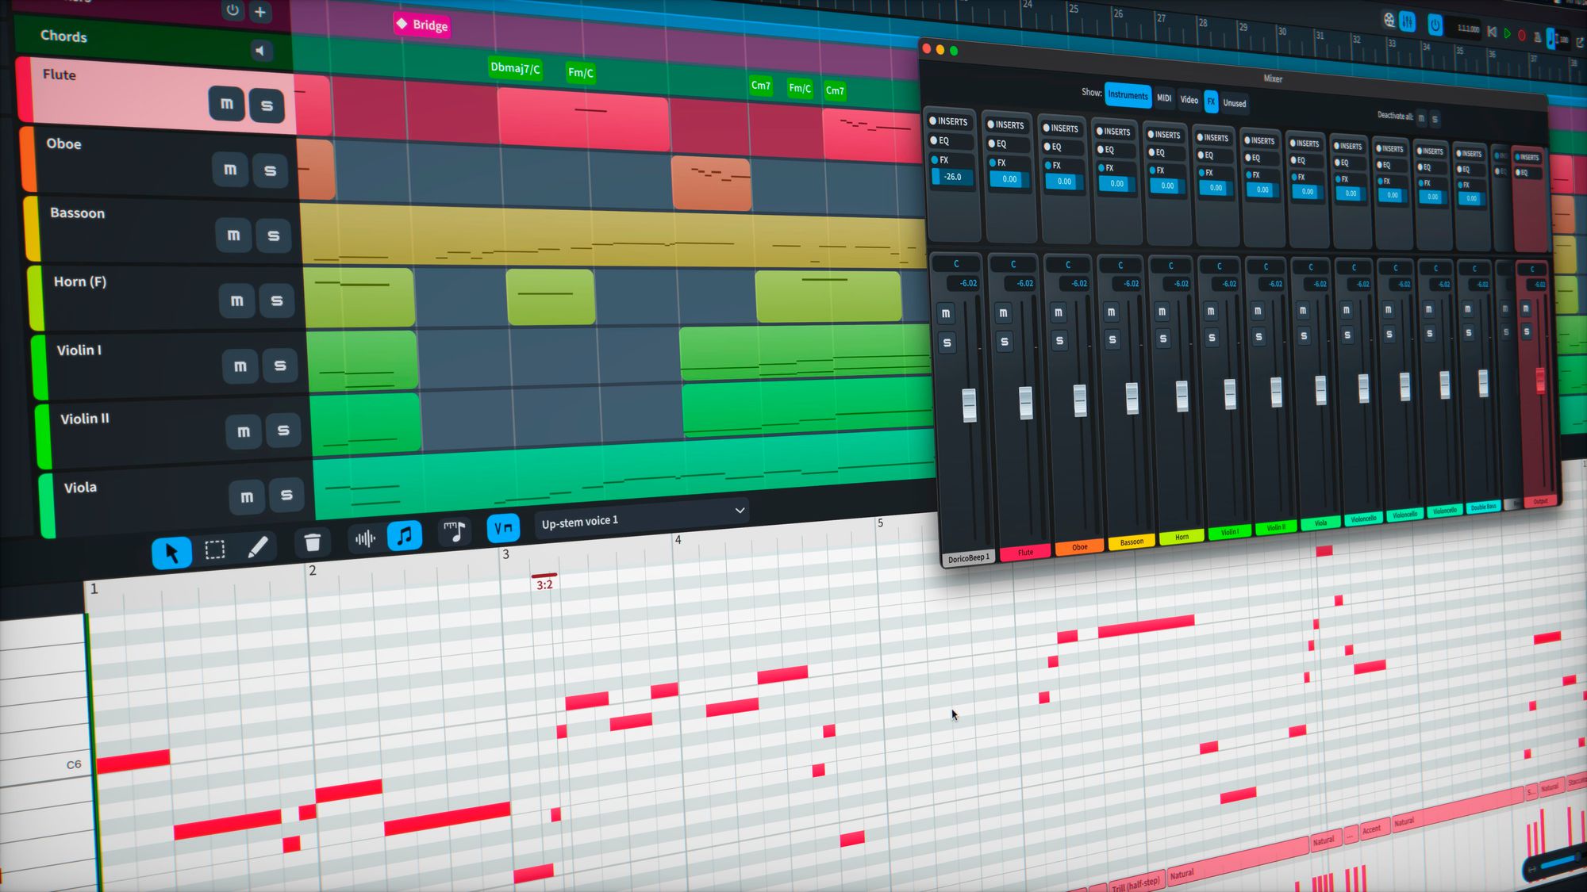Click the trash delete icon
The width and height of the screenshot is (1587, 892).
312,542
